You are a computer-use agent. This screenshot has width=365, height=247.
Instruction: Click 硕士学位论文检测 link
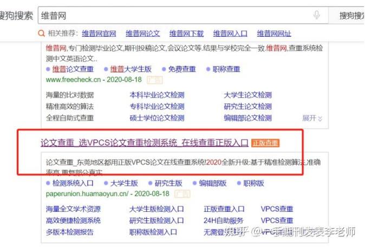coord(157,118)
